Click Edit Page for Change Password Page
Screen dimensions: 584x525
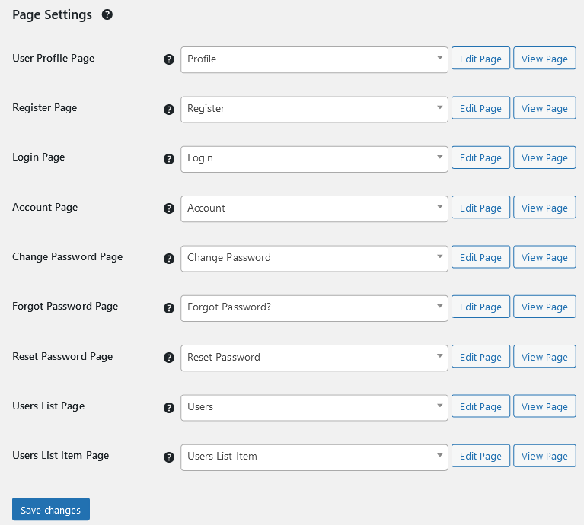point(480,256)
